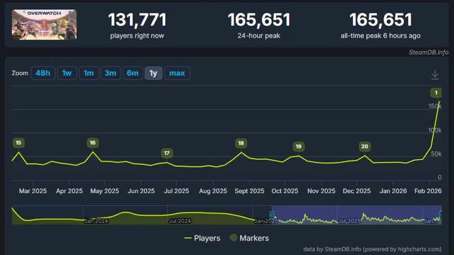Click the Overwatch banner thumbnail
This screenshot has width=454, height=255.
point(43,25)
